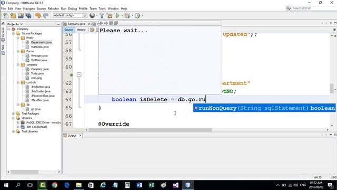Open Calculator from the taskbar

[127, 185]
